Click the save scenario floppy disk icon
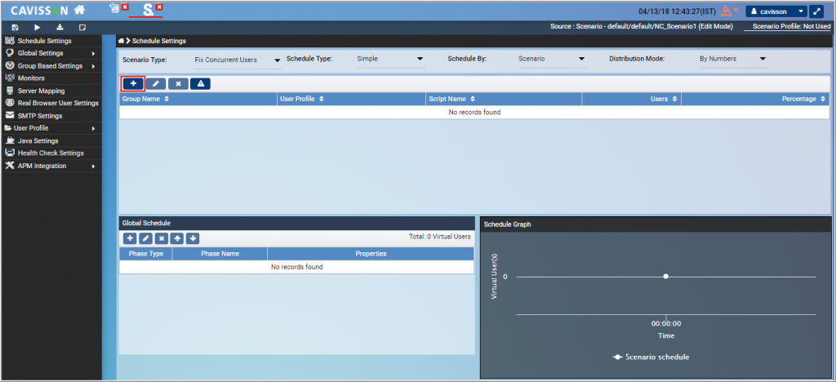 point(16,27)
